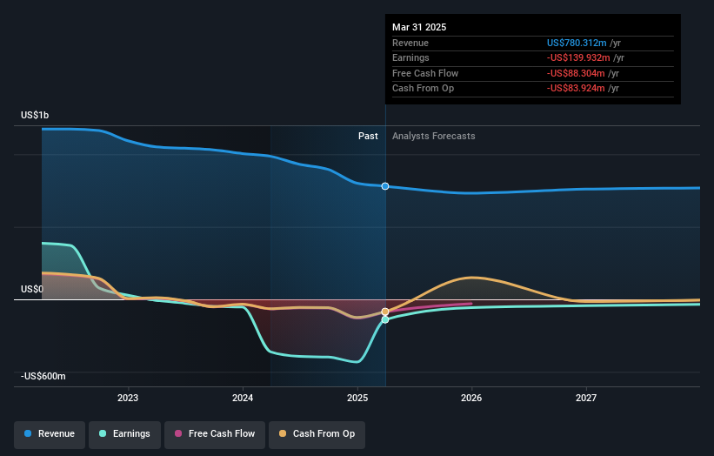Click the 'Mar 31 2025' tooltip date
Image resolution: width=714 pixels, height=456 pixels.
pyautogui.click(x=419, y=27)
